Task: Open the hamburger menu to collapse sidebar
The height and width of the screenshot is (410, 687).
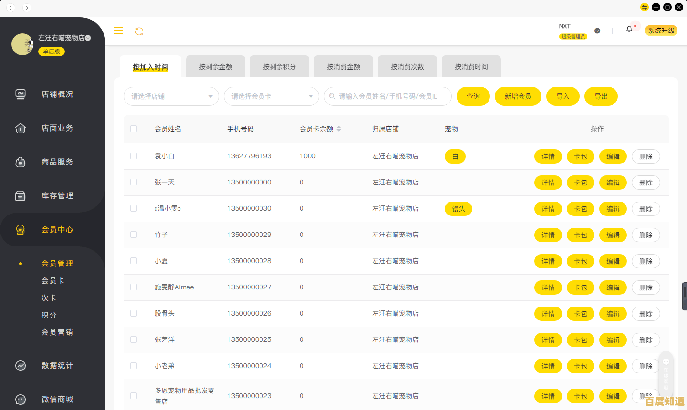Action: point(118,31)
